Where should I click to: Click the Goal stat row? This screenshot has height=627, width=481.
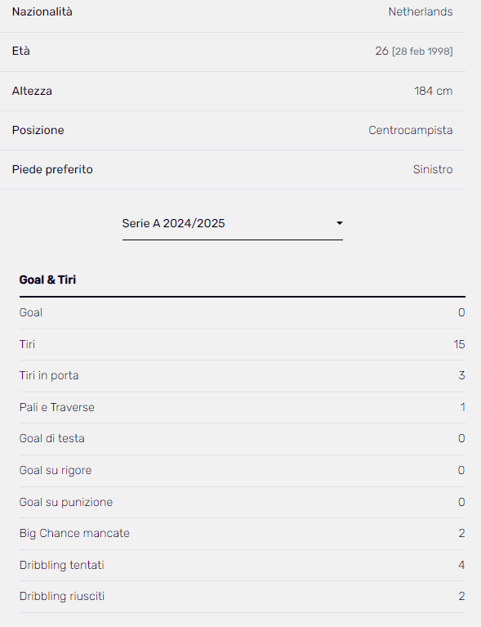pyautogui.click(x=242, y=313)
